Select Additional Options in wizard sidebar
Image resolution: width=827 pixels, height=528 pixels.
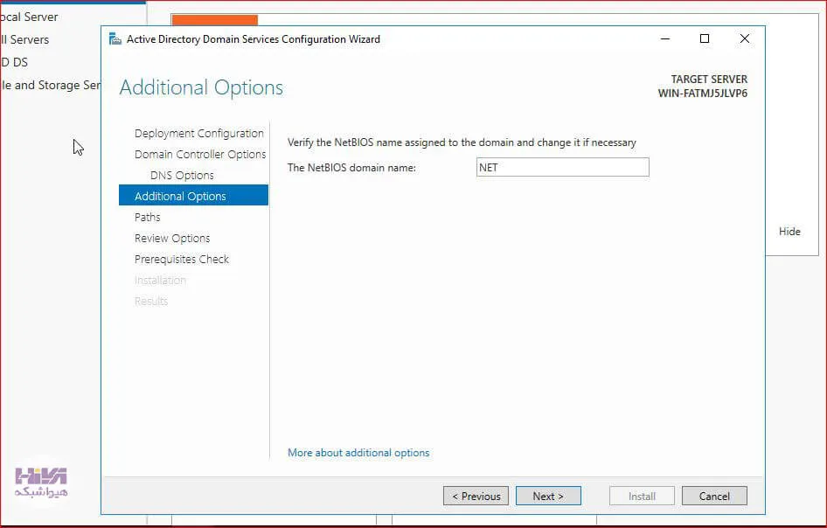coord(193,195)
